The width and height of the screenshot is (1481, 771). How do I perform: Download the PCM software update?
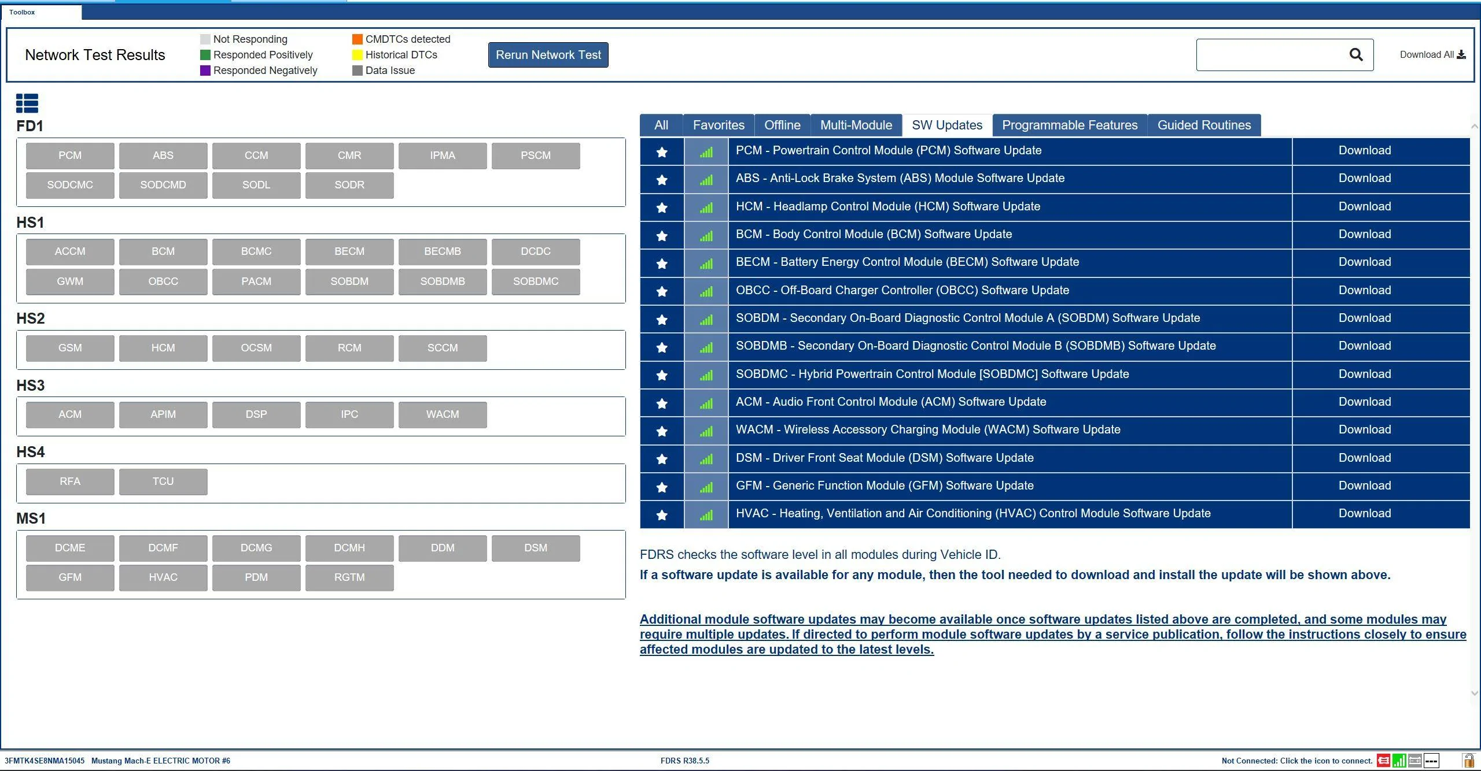[1365, 150]
